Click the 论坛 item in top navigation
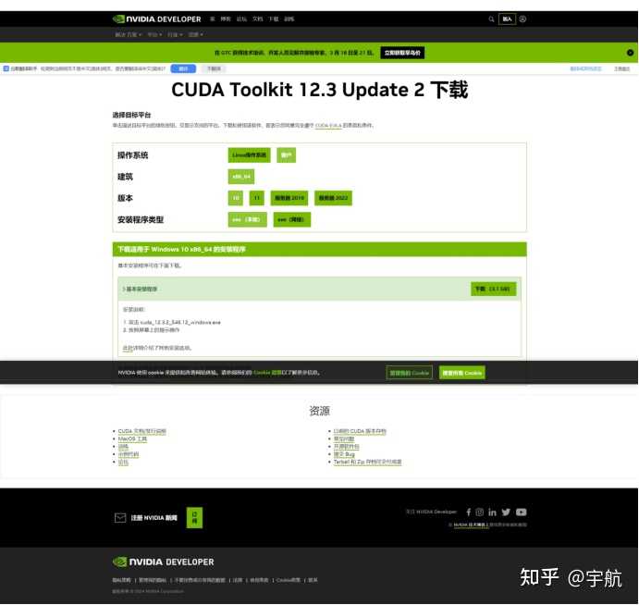 pos(241,19)
